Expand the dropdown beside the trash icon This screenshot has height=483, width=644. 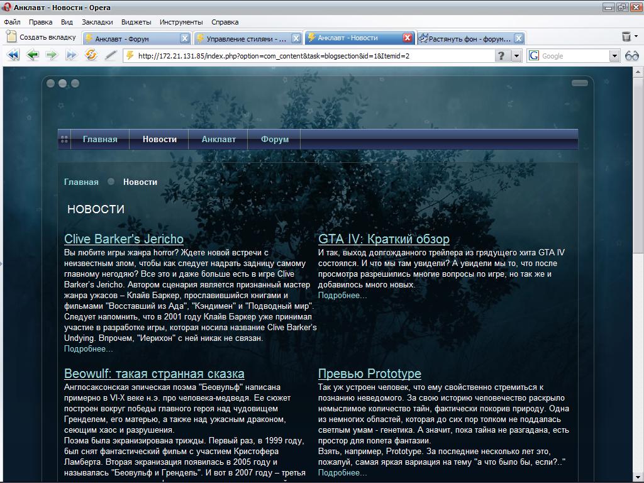click(x=636, y=36)
